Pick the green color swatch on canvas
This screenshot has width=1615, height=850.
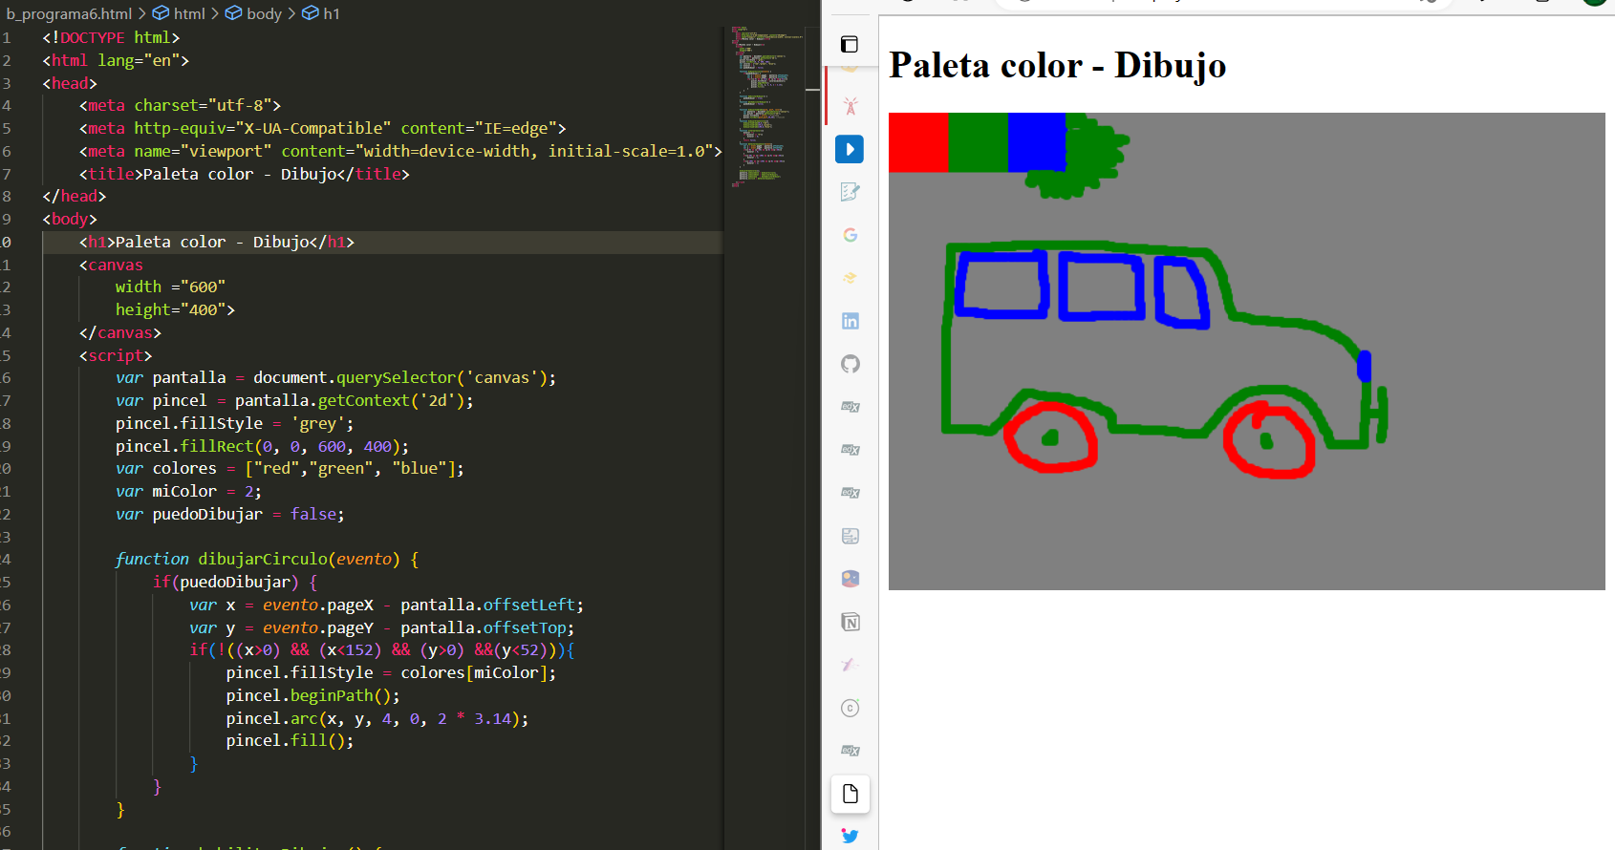tap(978, 142)
